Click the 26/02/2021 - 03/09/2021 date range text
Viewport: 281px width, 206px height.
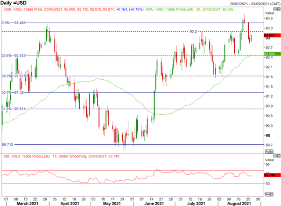[x=255, y=4]
